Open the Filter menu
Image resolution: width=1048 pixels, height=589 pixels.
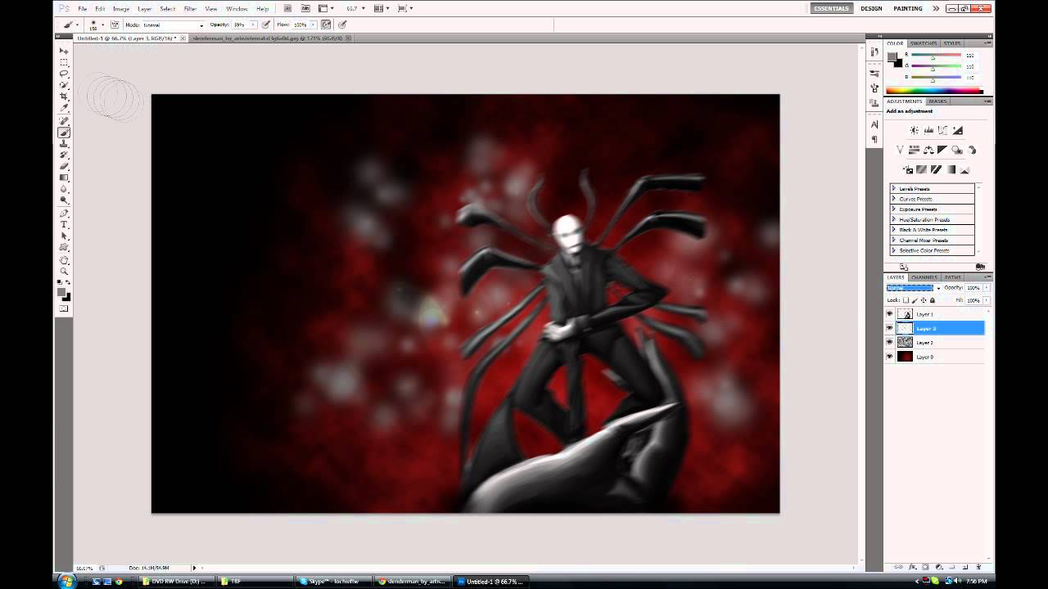click(x=190, y=8)
